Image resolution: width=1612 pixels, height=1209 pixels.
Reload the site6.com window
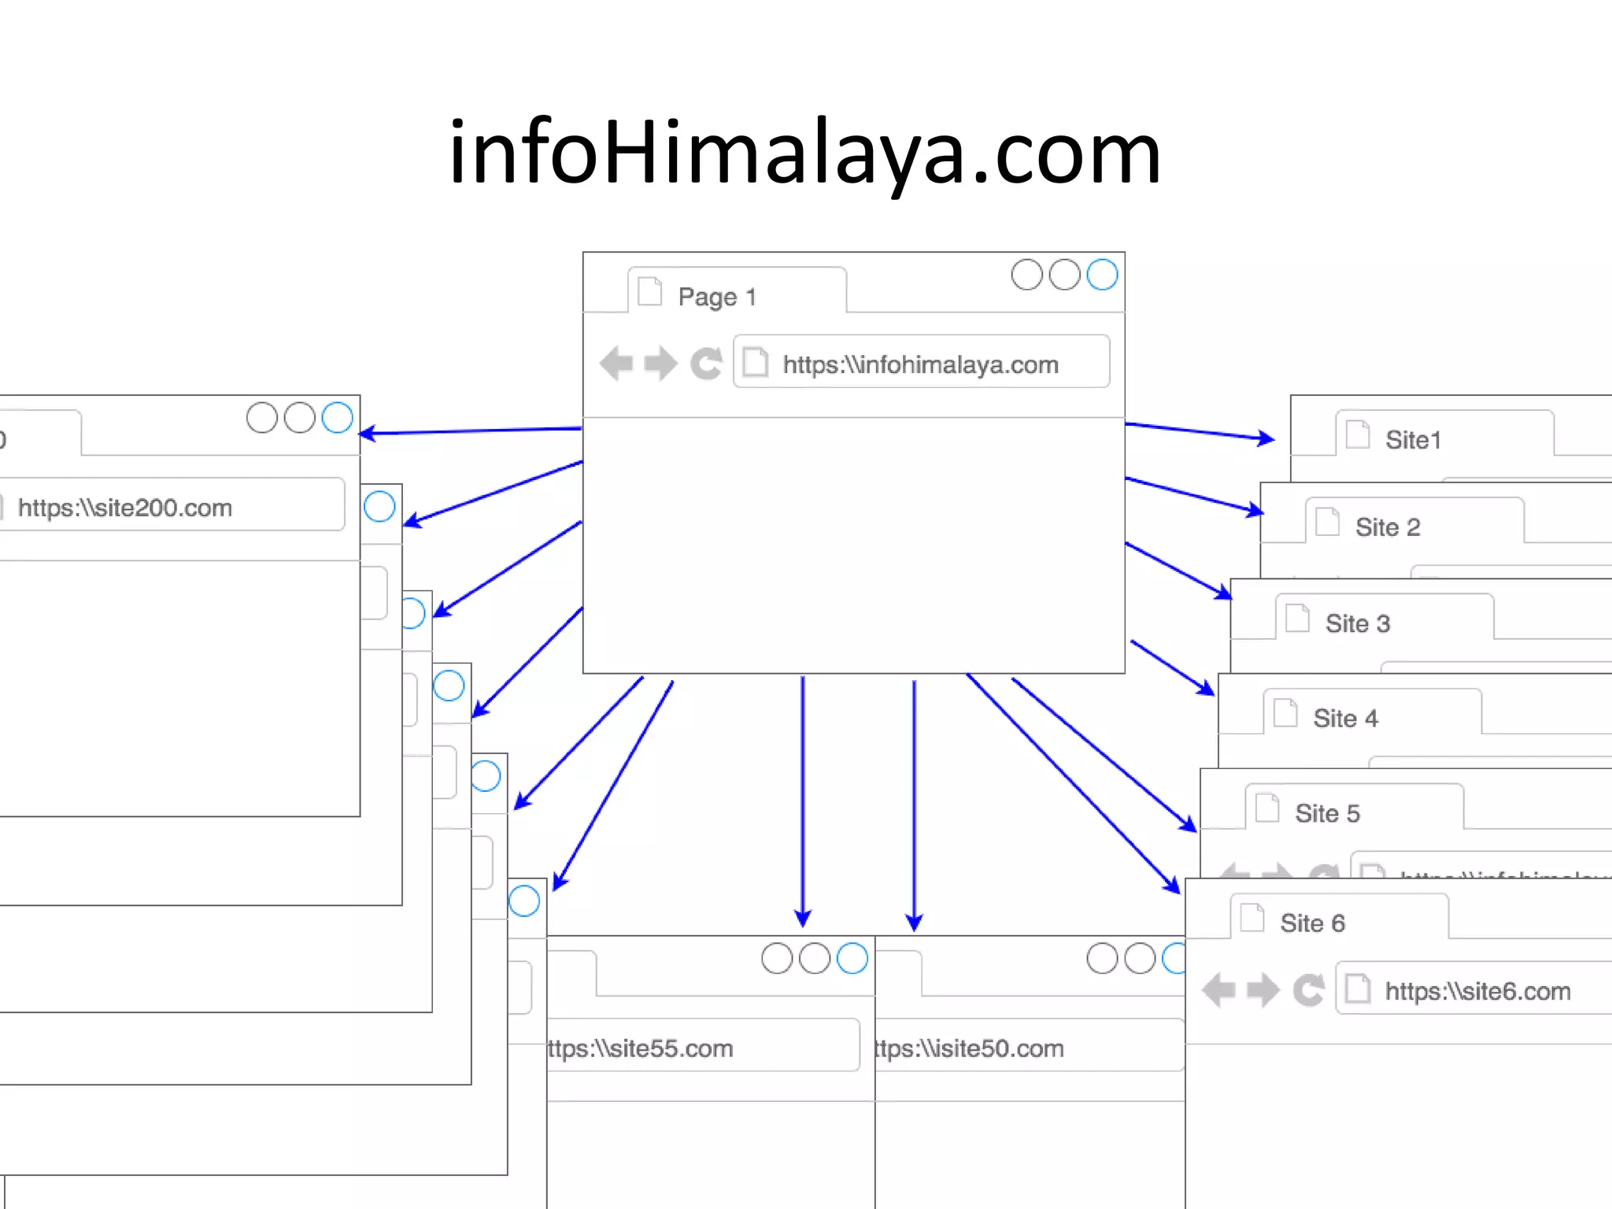pyautogui.click(x=1309, y=990)
